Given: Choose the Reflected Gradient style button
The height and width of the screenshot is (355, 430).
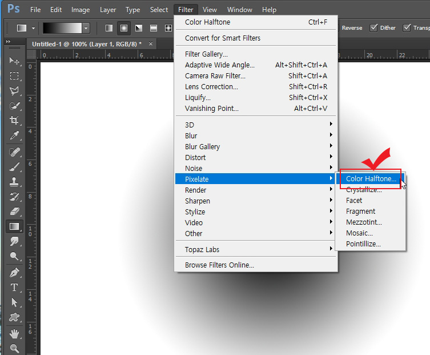Looking at the screenshot, I should point(154,28).
